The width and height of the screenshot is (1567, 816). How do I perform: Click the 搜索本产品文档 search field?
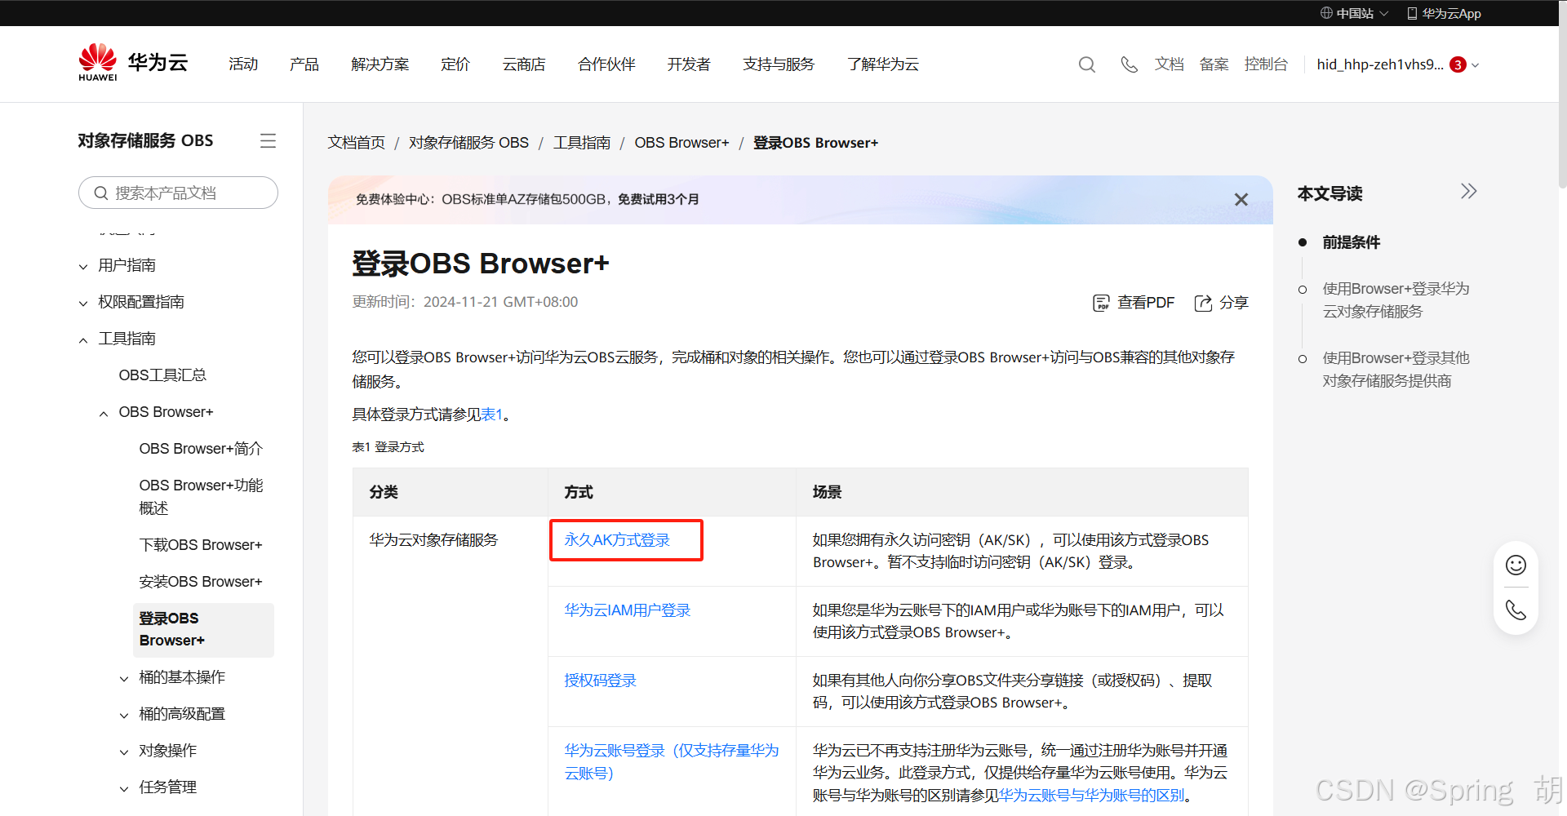[178, 193]
